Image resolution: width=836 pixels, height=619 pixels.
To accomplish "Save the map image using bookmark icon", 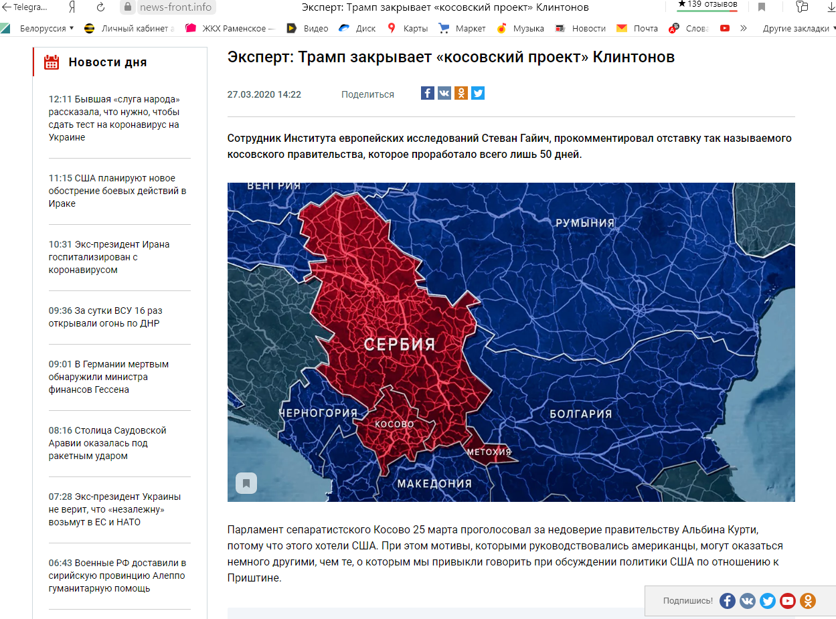I will (x=246, y=483).
